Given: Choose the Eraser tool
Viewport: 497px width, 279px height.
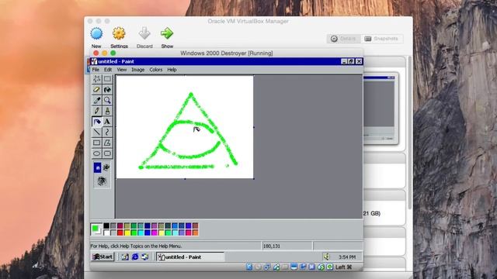Looking at the screenshot, I should click(x=96, y=90).
